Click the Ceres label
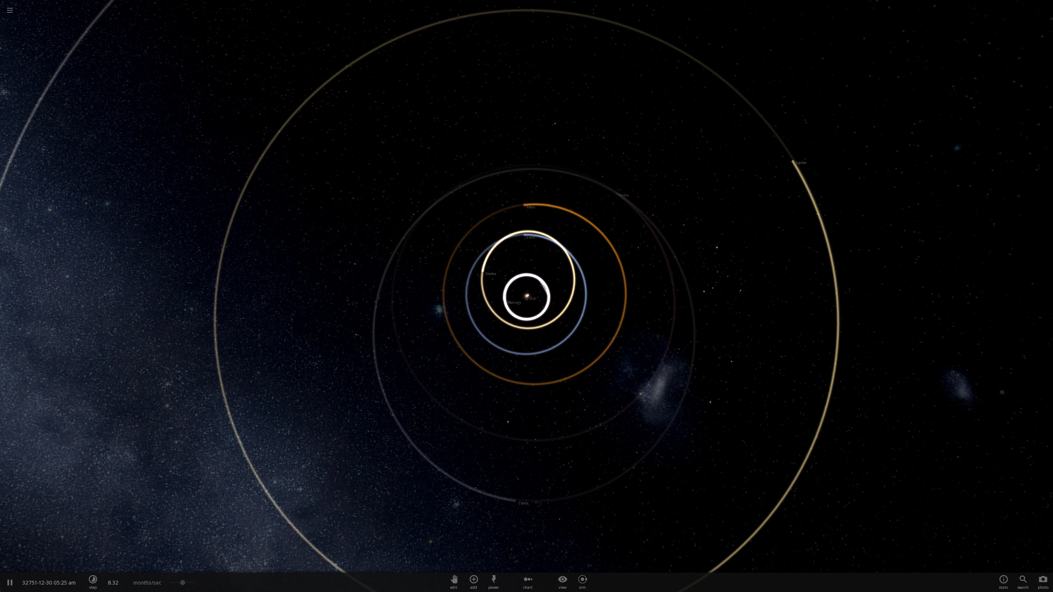 click(523, 503)
